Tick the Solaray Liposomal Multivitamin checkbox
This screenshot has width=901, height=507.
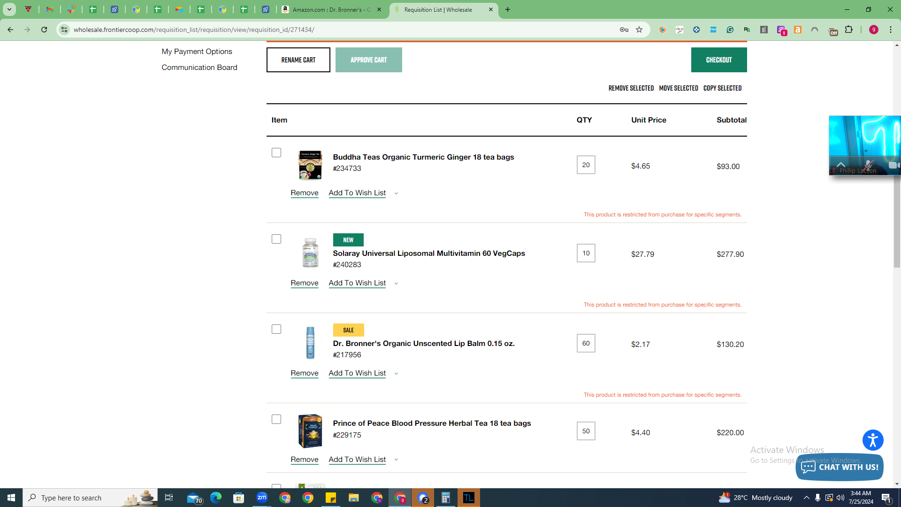(x=276, y=239)
